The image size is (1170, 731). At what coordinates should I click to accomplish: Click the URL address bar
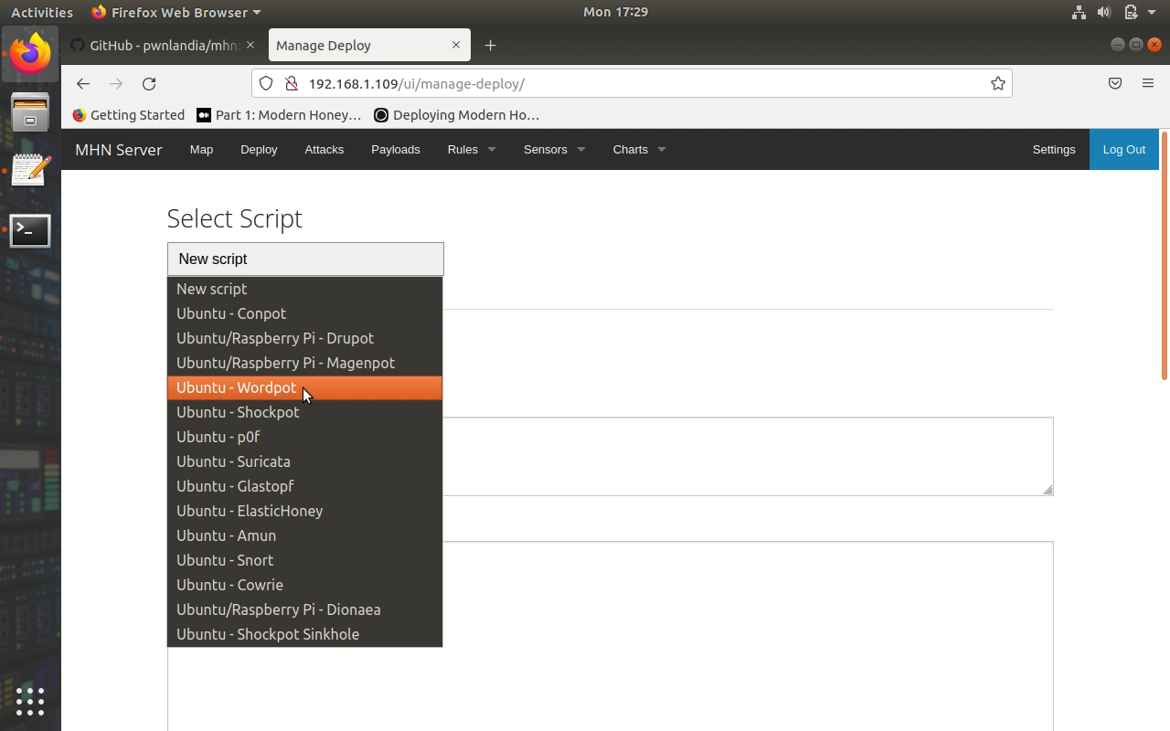click(640, 84)
